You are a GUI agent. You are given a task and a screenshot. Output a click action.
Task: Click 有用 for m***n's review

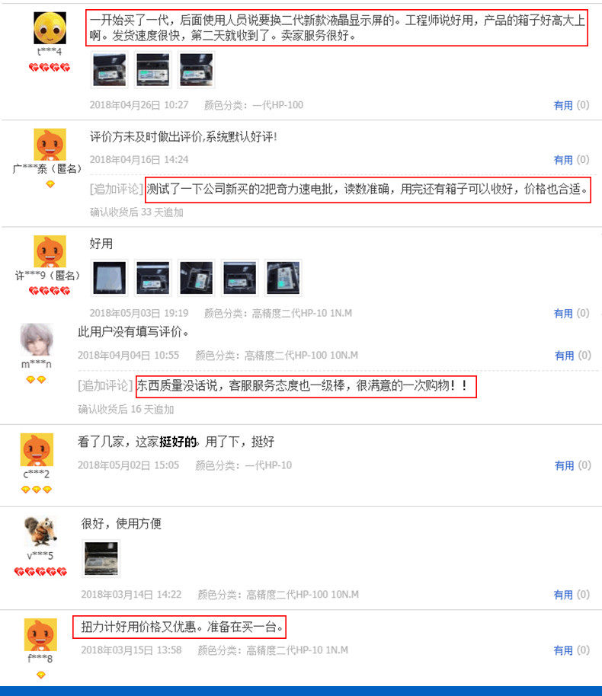pyautogui.click(x=564, y=356)
